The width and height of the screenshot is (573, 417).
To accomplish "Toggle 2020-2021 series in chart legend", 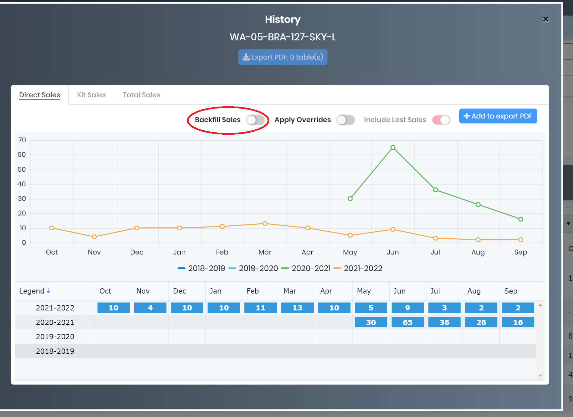I will [x=306, y=268].
